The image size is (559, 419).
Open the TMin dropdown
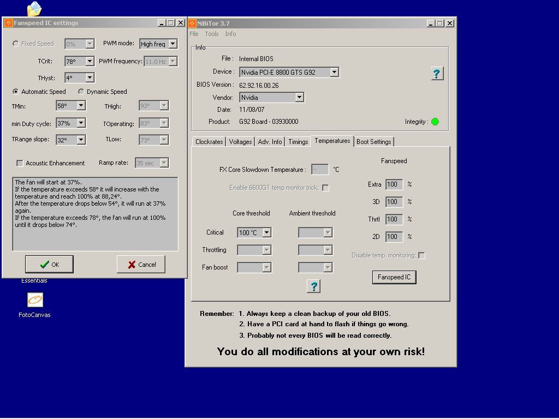click(81, 105)
